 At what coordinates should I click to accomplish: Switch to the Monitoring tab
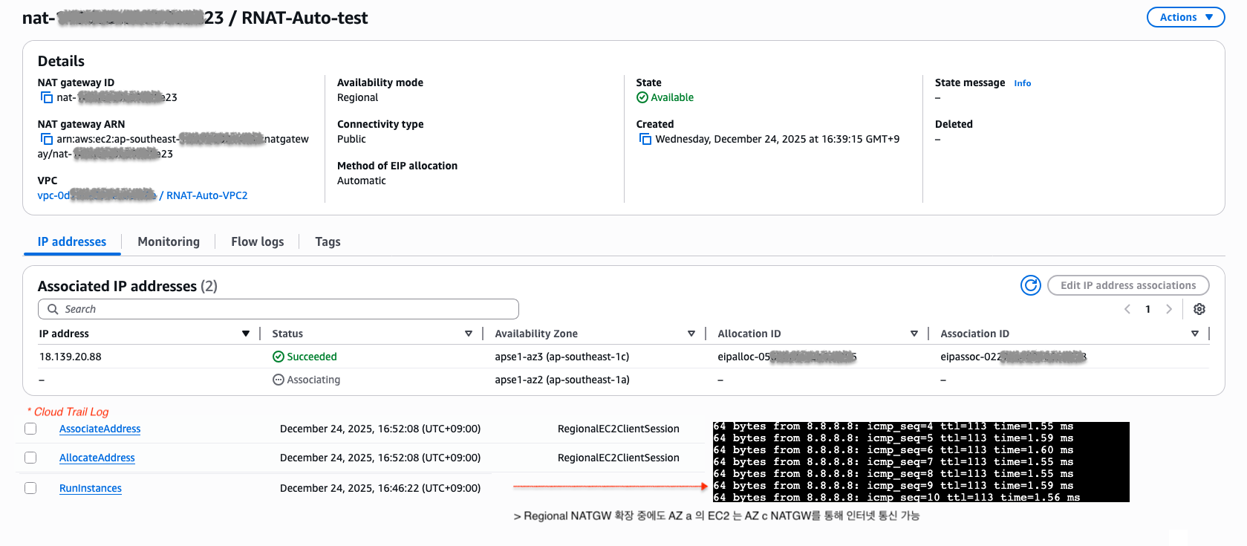pyautogui.click(x=169, y=241)
